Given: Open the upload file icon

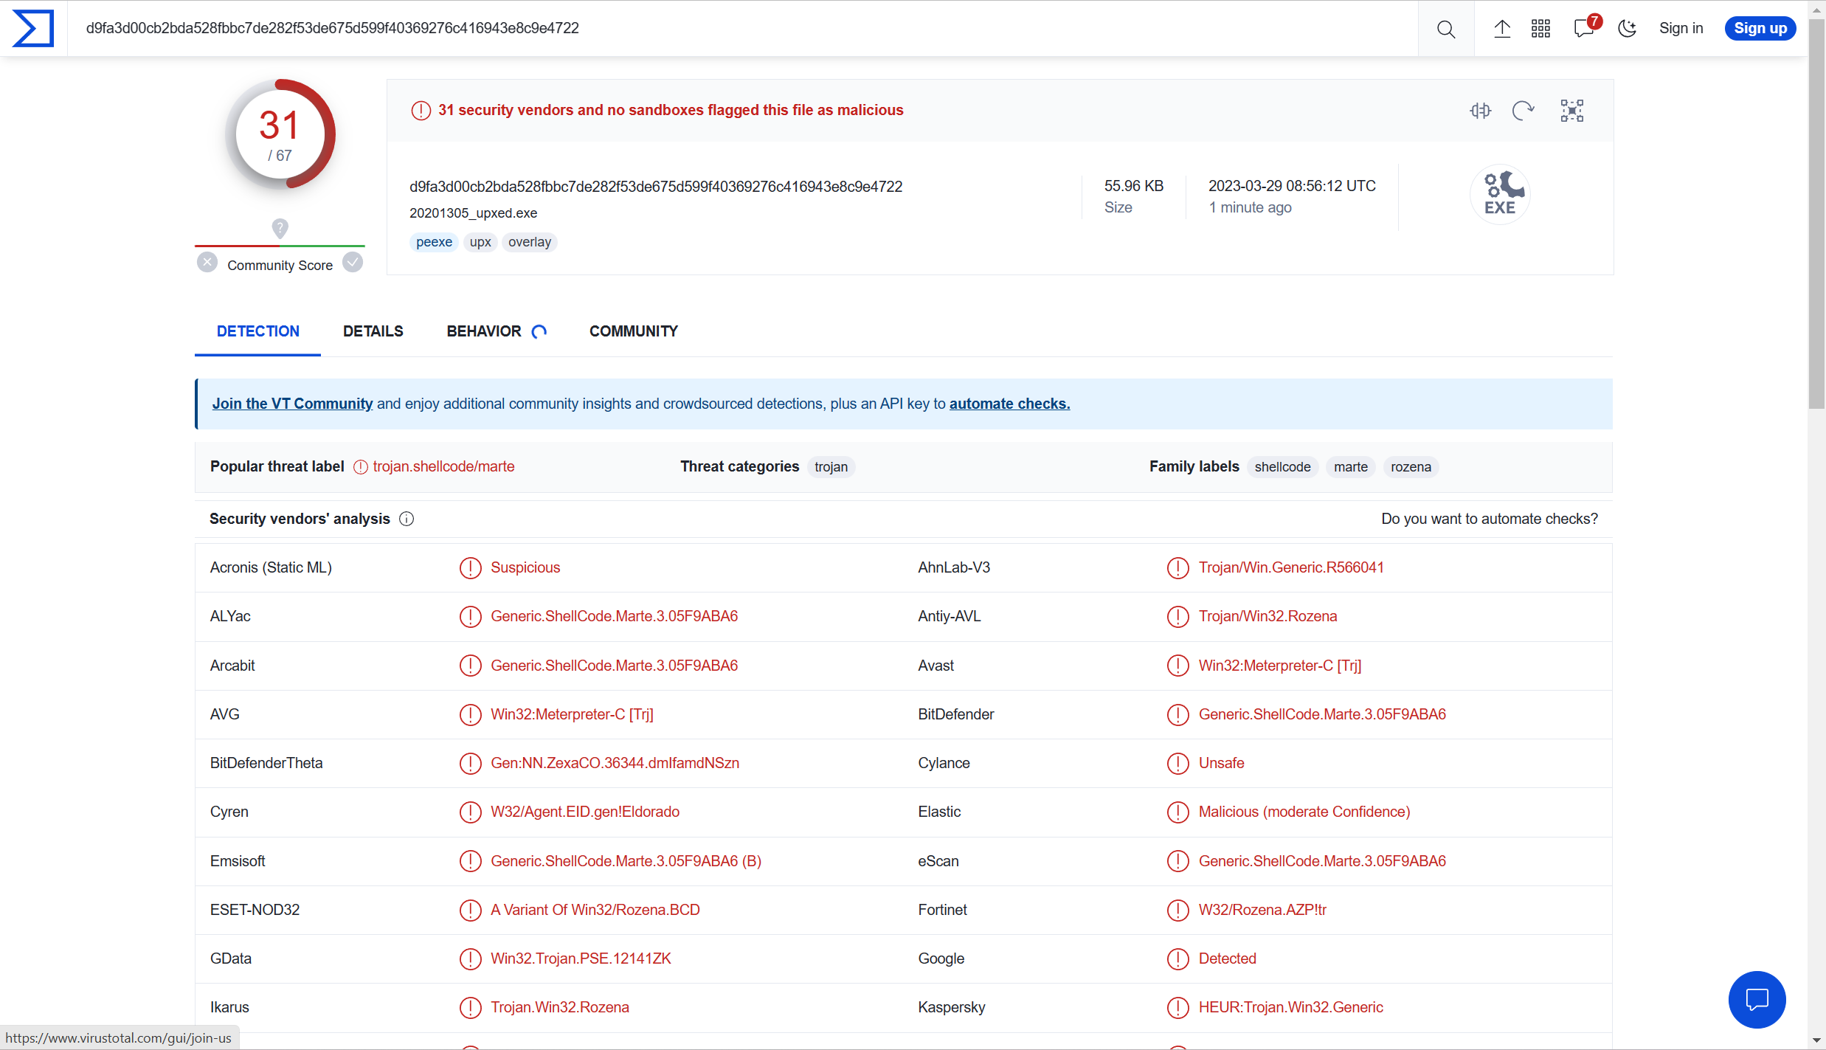Looking at the screenshot, I should coord(1501,29).
